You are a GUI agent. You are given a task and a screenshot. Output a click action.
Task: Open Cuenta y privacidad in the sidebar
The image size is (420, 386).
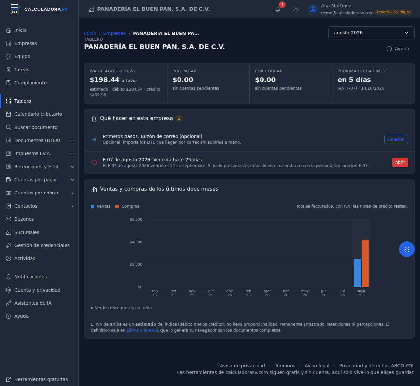(39, 290)
